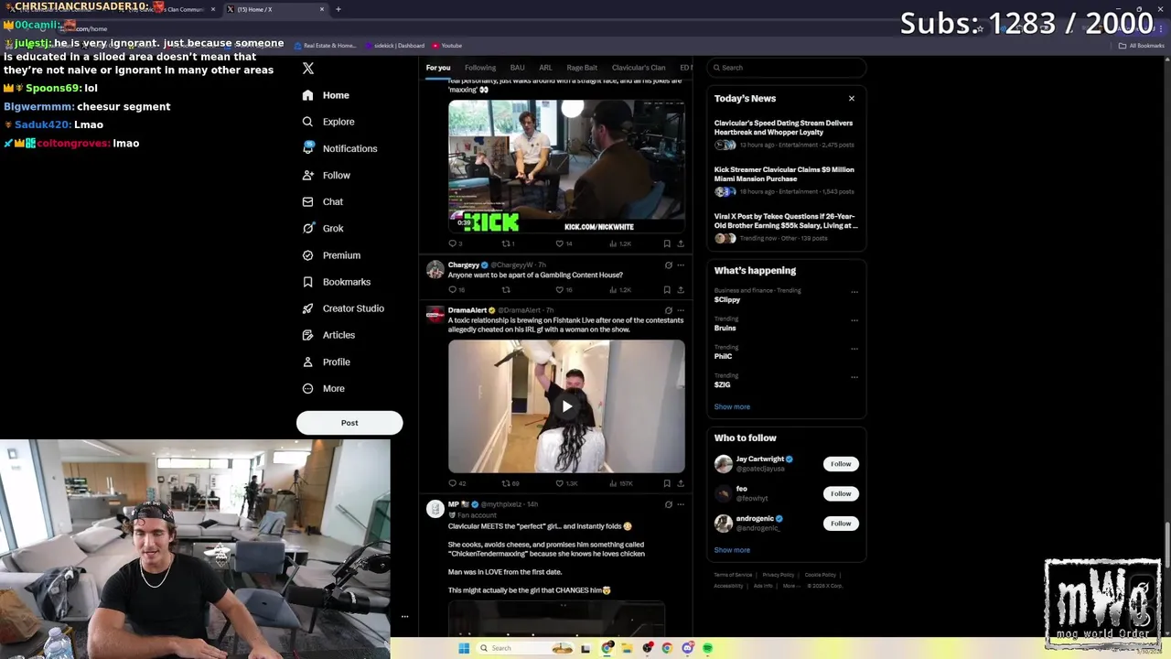The width and height of the screenshot is (1171, 659).
Task: Reply to Chargeyy's post
Action: pos(452,290)
